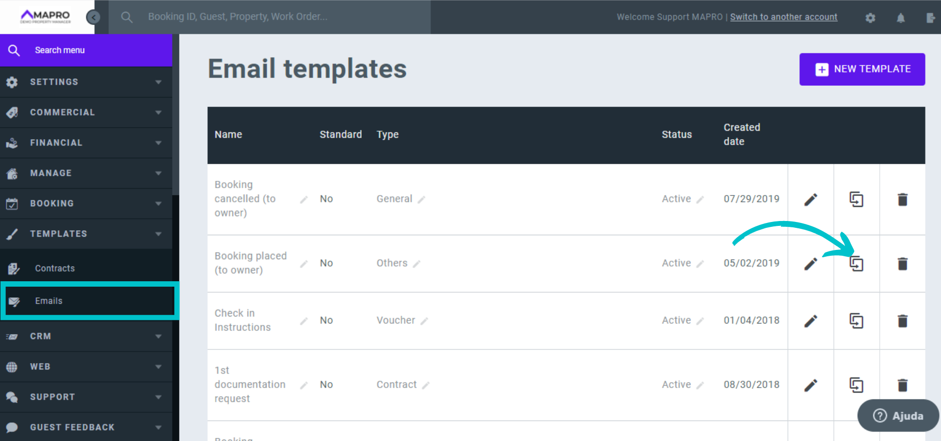Click the Ajuda help button
This screenshot has width=941, height=441.
(x=898, y=416)
